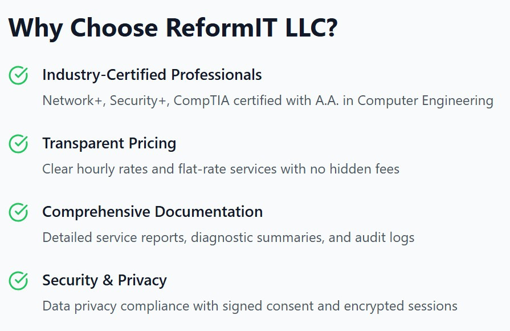Screen dimensions: 510x331
Task: Click the Comprehensive Documentation title
Action: 153,212
